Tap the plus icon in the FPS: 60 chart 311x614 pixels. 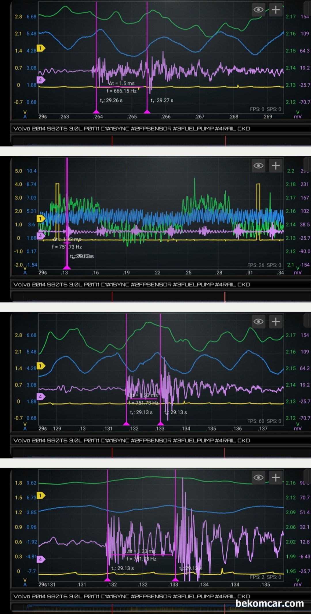(276, 321)
